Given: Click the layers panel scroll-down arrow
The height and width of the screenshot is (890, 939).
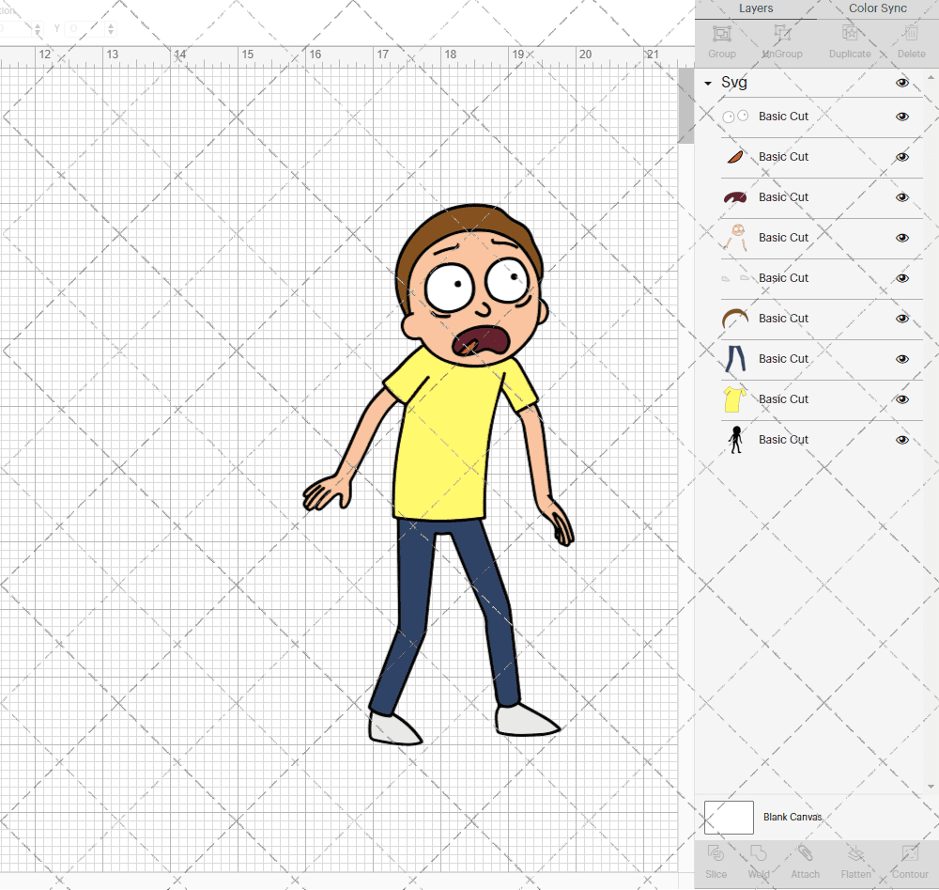Looking at the screenshot, I should pyautogui.click(x=930, y=787).
